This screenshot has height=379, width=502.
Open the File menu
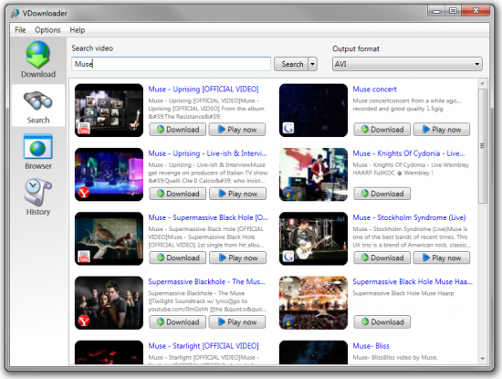(x=20, y=30)
